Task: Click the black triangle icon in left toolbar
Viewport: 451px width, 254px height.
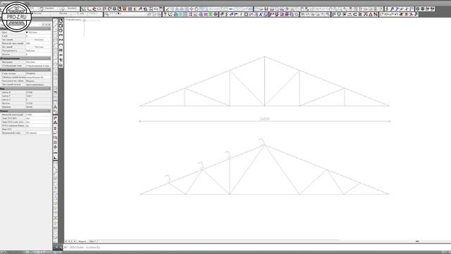Action: pyautogui.click(x=55, y=157)
